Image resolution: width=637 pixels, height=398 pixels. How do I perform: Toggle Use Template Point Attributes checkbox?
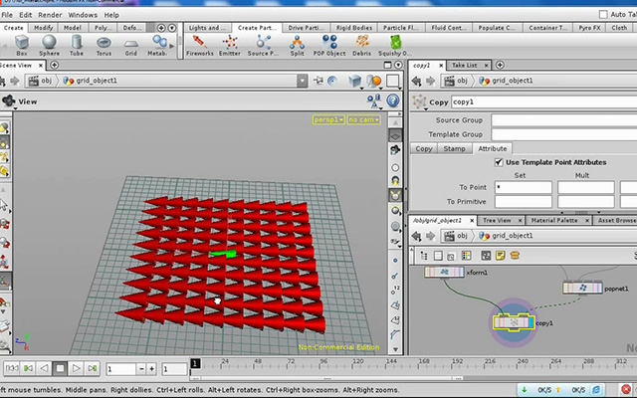tap(499, 162)
